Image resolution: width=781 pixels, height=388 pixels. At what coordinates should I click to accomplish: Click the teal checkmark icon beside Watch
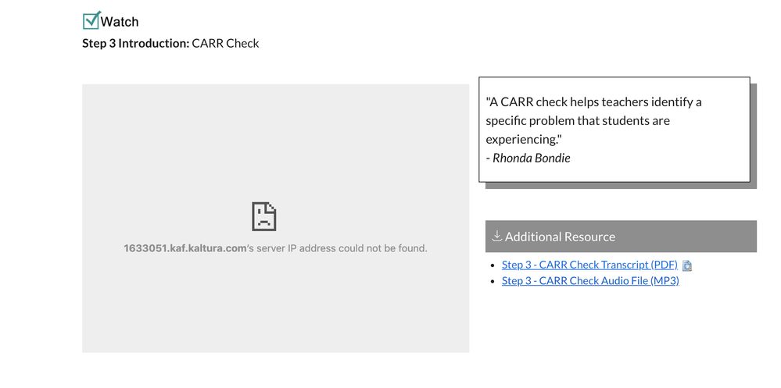[x=91, y=20]
